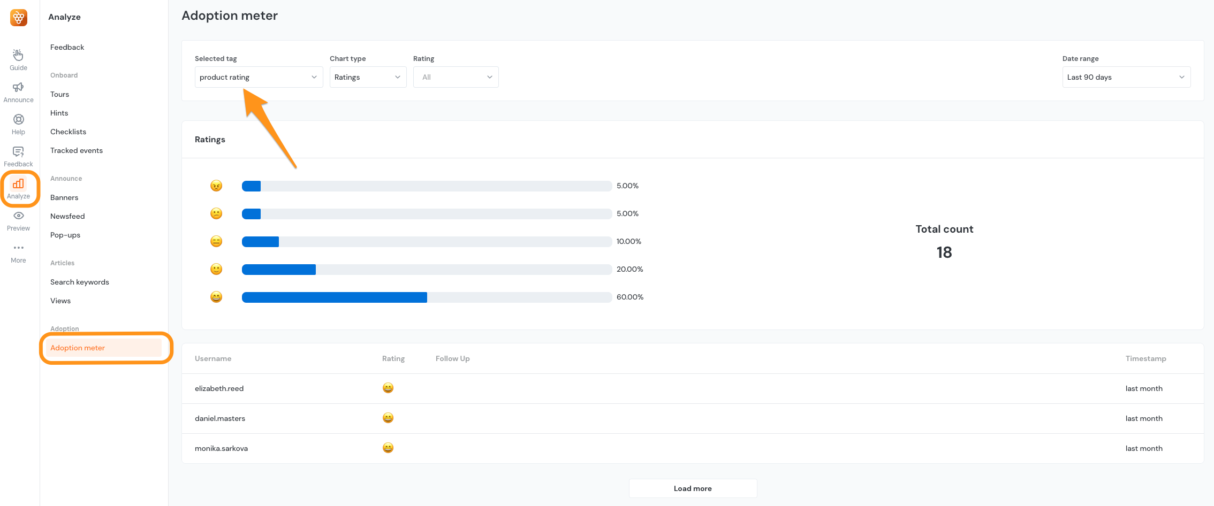The image size is (1214, 506).
Task: Click the Preview eye icon
Action: (x=18, y=219)
